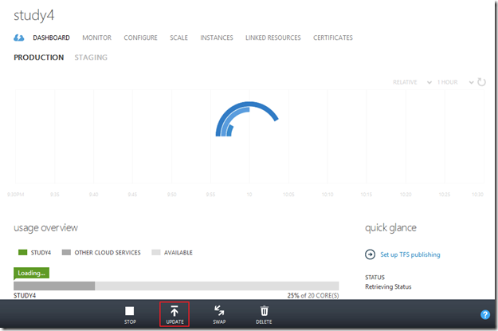498x331 pixels.
Task: Click the Swap arrows icon
Action: point(219,310)
